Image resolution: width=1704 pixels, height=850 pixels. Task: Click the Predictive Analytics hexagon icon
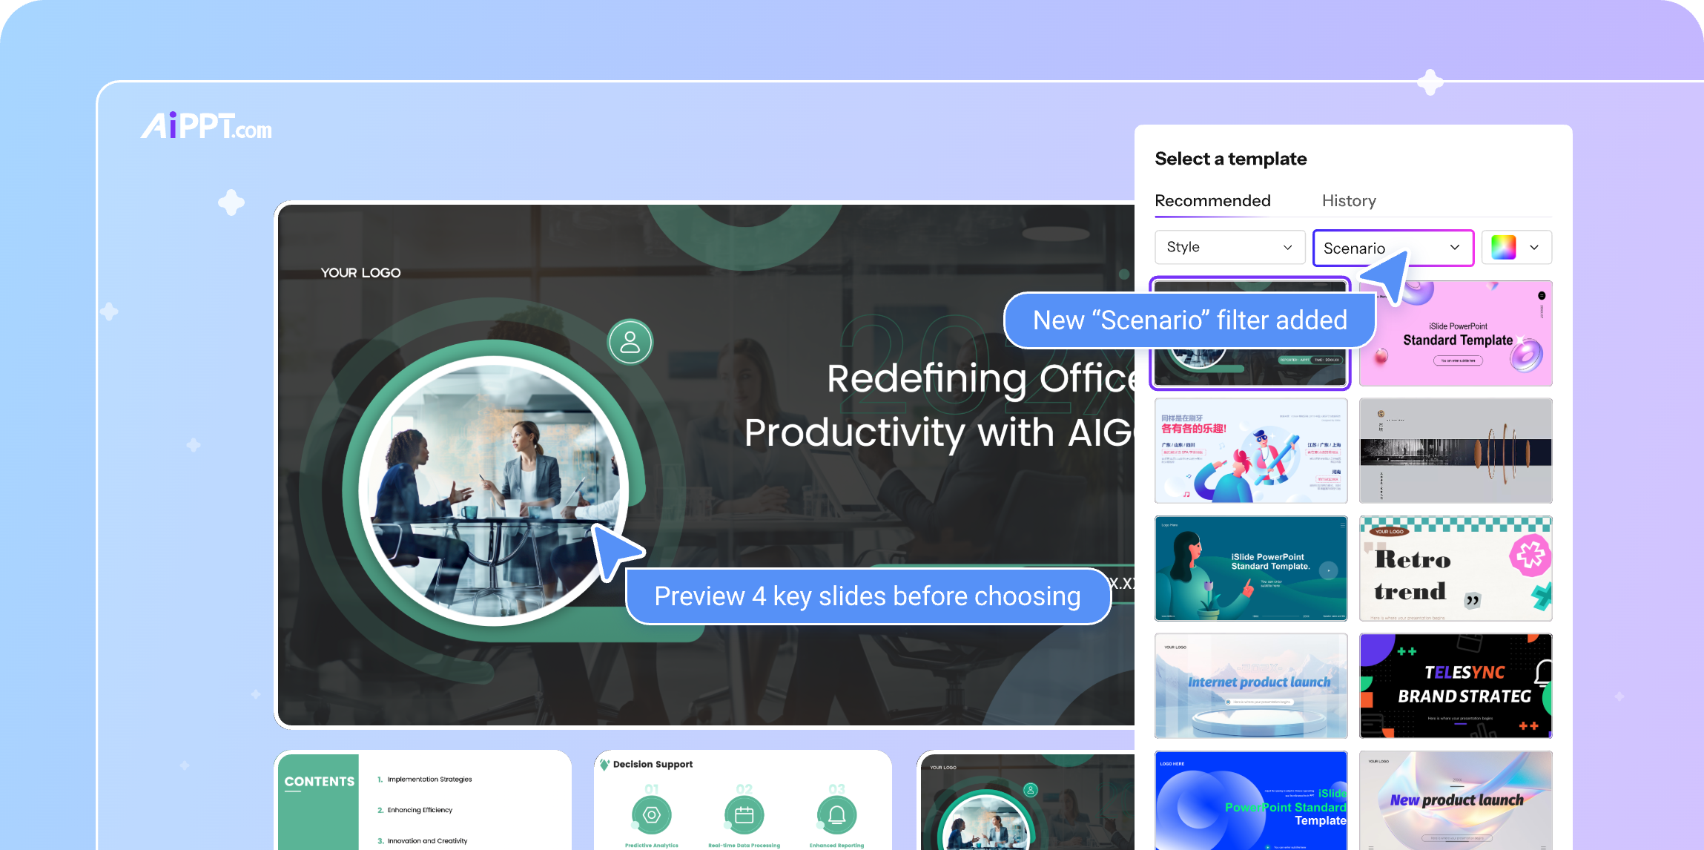point(652,815)
